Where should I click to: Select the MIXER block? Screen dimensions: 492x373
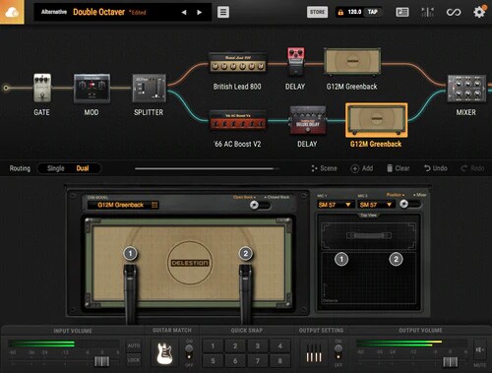click(x=466, y=88)
